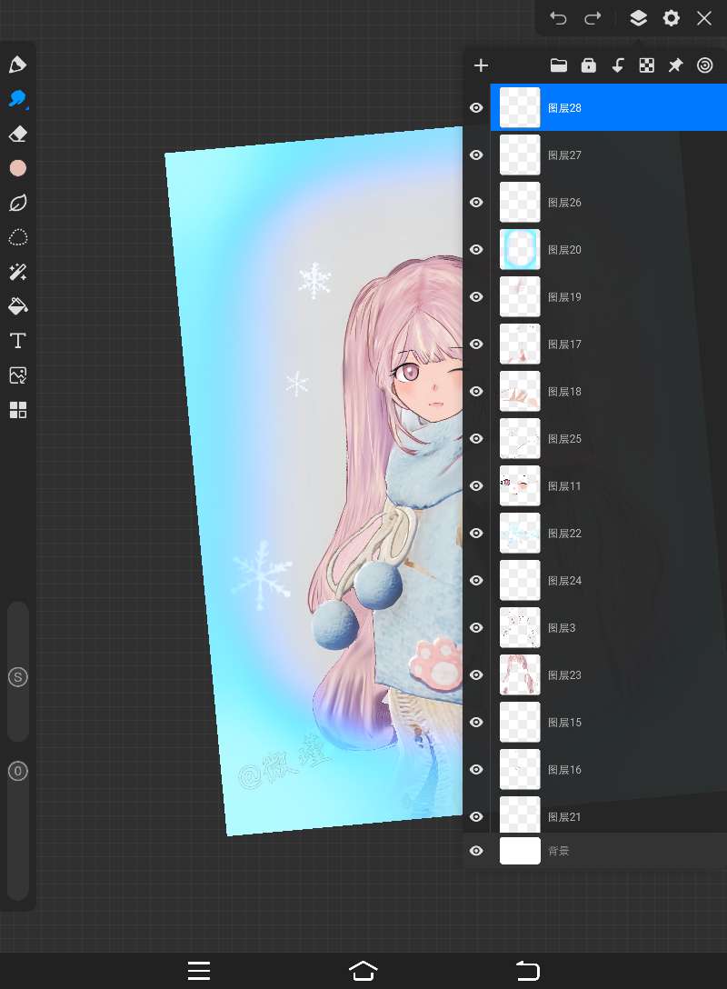The width and height of the screenshot is (727, 989).
Task: Open the layer group folder icon
Action: [x=559, y=65]
